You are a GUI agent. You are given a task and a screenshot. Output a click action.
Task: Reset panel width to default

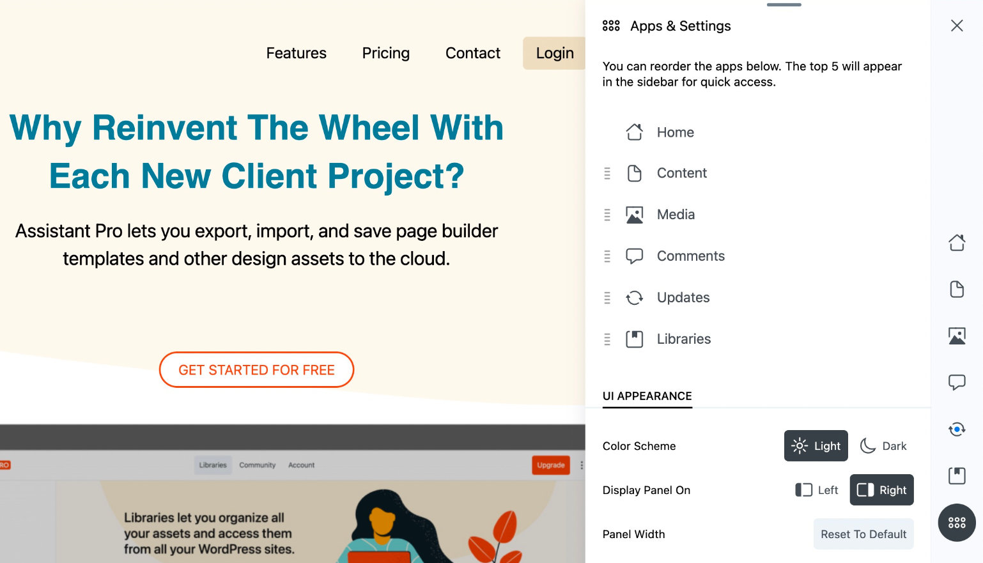coord(863,534)
